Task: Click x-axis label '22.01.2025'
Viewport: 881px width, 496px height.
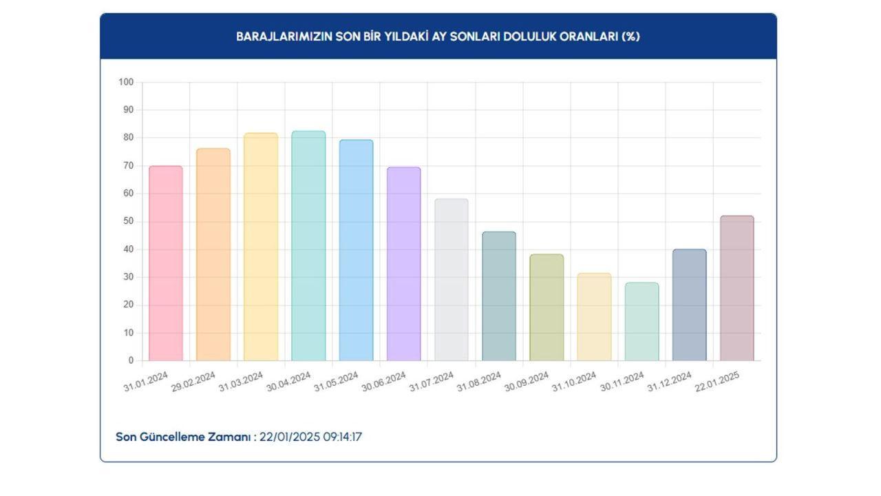Action: tap(718, 381)
